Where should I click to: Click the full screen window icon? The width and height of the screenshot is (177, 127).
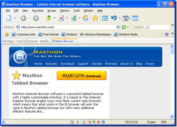[105, 18]
